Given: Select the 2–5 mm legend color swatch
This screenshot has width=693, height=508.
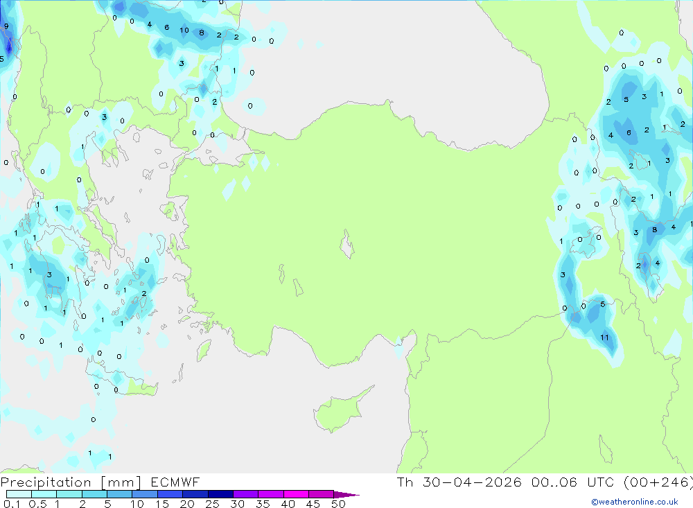Looking at the screenshot, I should 94,494.
